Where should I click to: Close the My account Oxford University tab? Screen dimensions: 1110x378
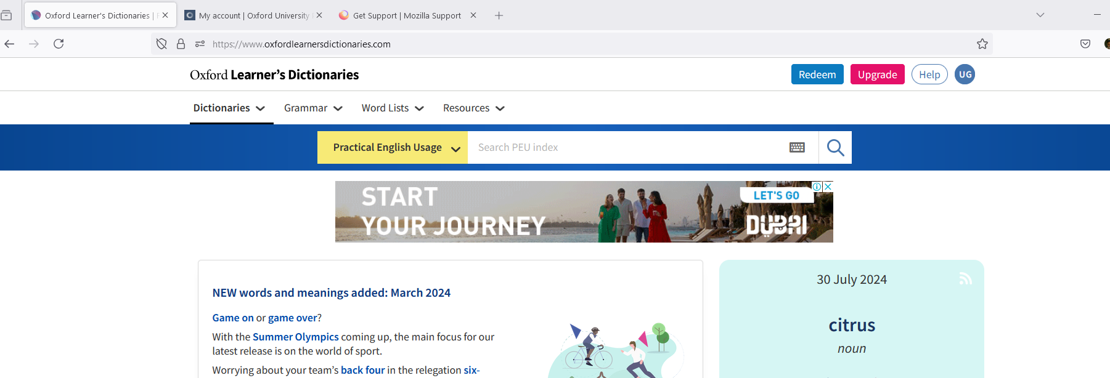319,15
